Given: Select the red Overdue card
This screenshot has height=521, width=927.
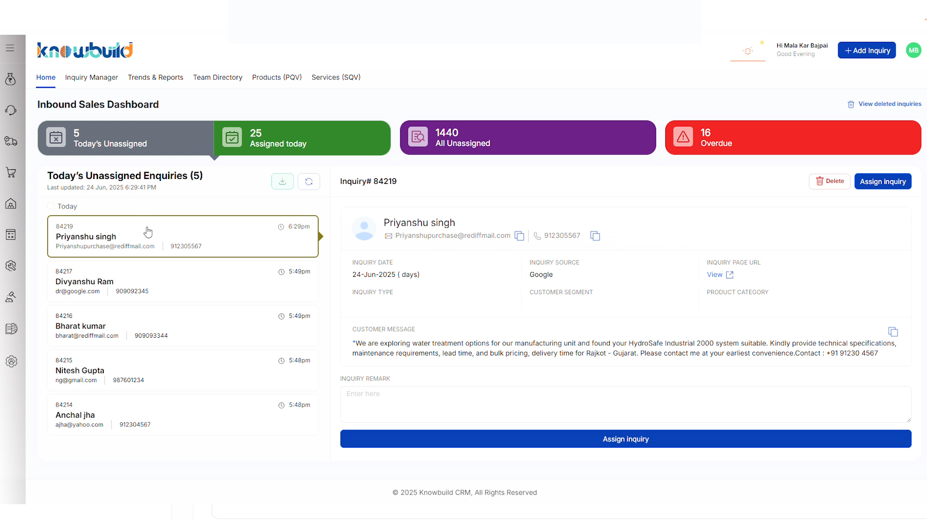Looking at the screenshot, I should coord(793,137).
